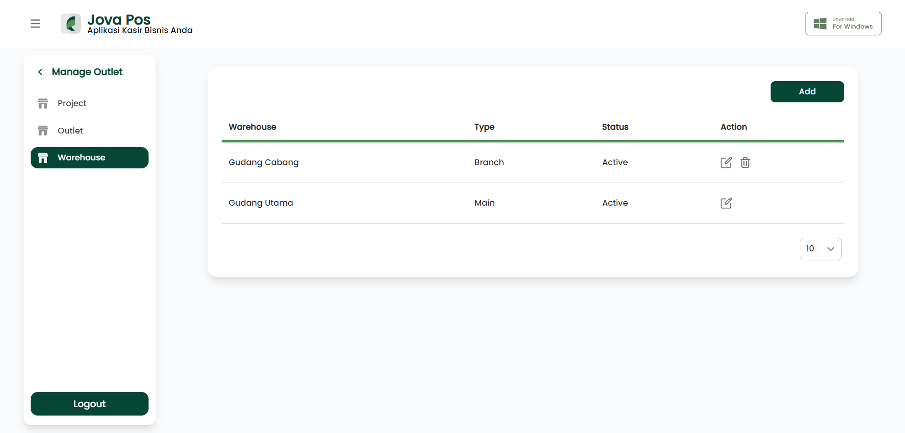Click the Add button
Screen dimensions: 905x433
(807, 92)
